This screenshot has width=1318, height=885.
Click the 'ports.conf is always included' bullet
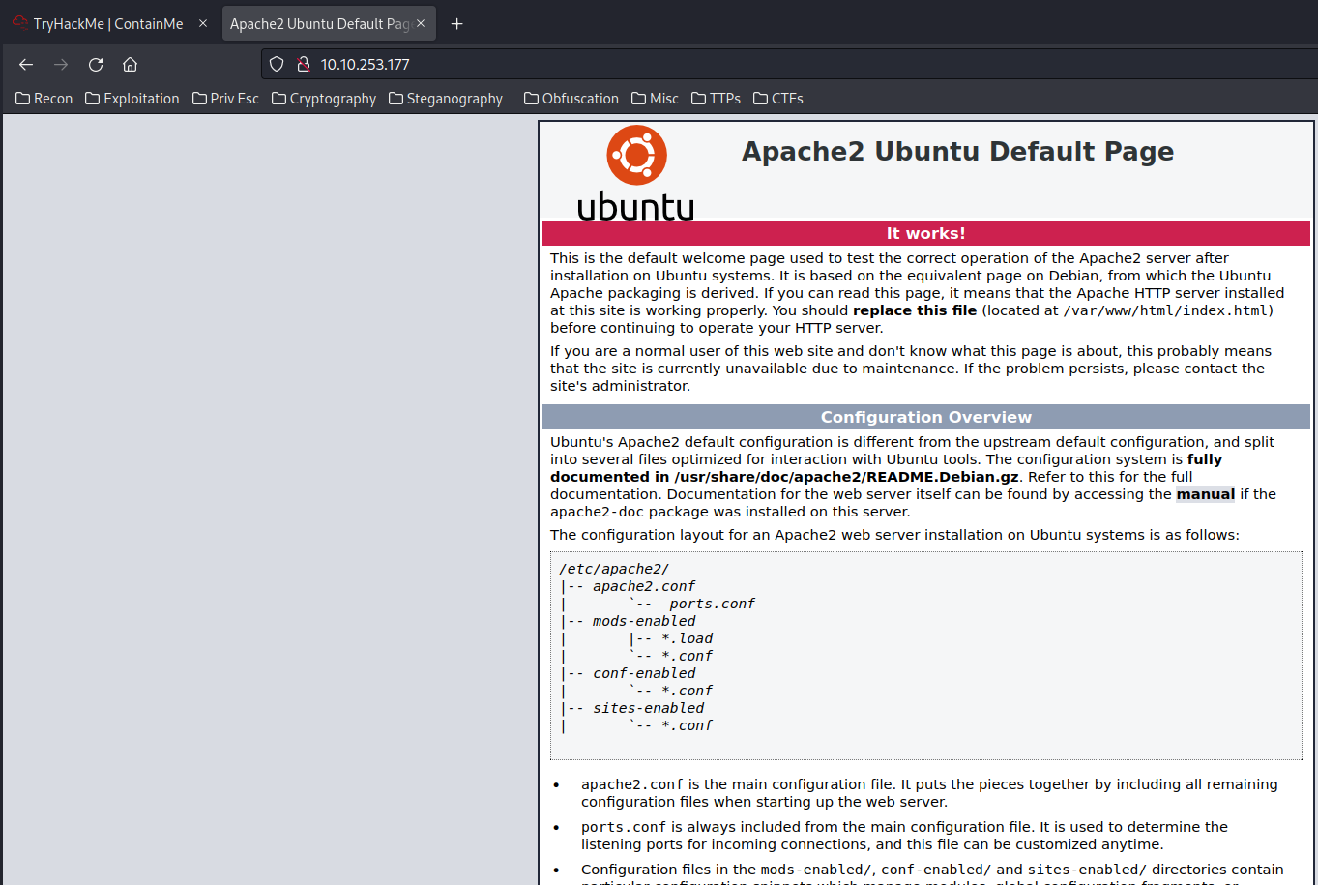point(905,836)
